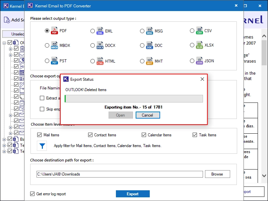Click the preview pane scroll-up arrow
This screenshot has height=201, width=268.
click(264, 36)
